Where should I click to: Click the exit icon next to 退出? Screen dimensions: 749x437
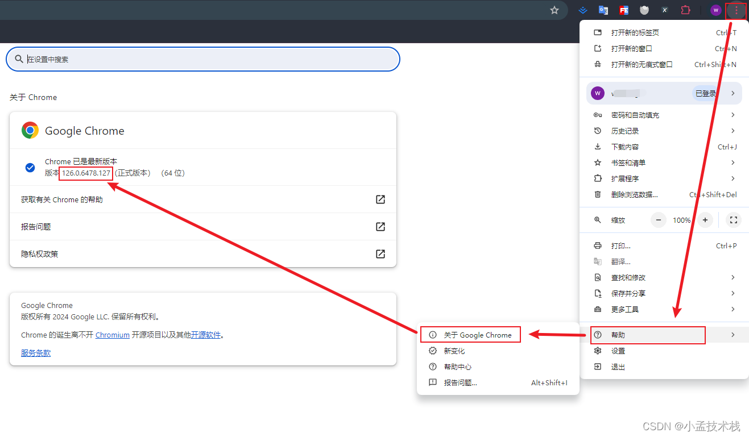click(598, 367)
